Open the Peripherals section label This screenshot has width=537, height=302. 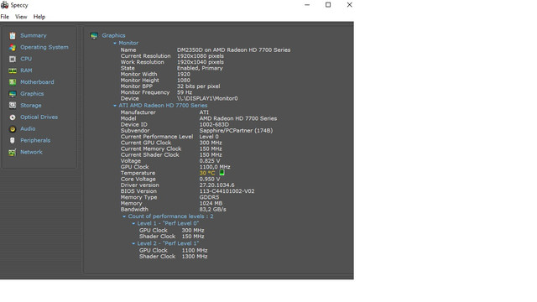pyautogui.click(x=35, y=140)
